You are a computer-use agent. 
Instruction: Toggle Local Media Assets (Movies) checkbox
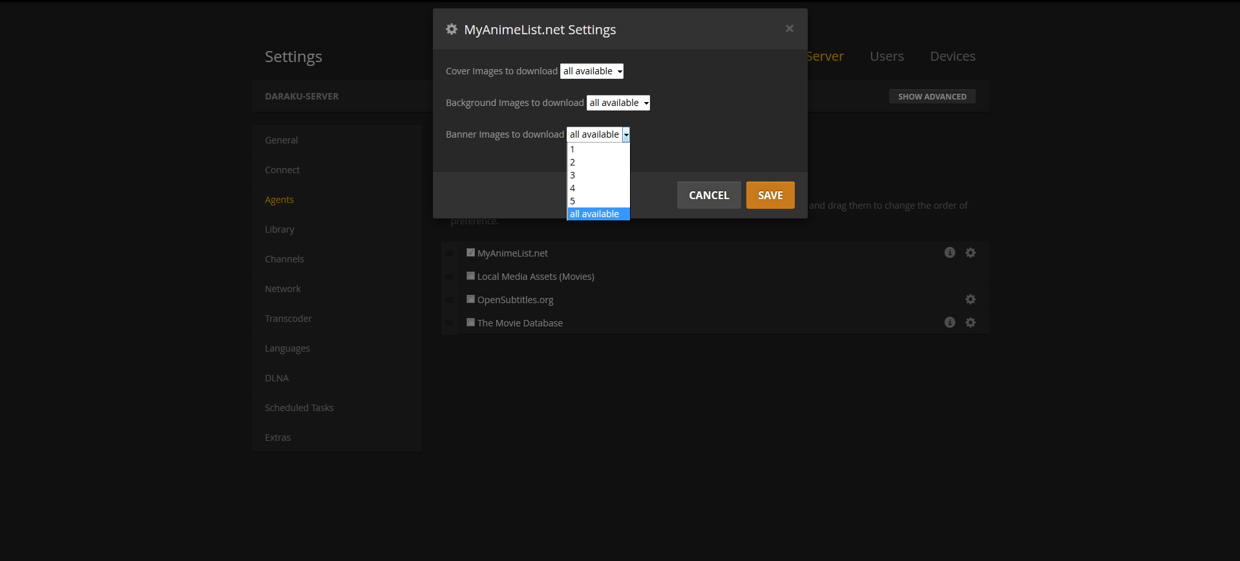(470, 276)
